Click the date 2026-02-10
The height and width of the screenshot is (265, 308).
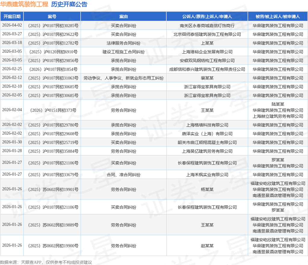click(x=12, y=86)
